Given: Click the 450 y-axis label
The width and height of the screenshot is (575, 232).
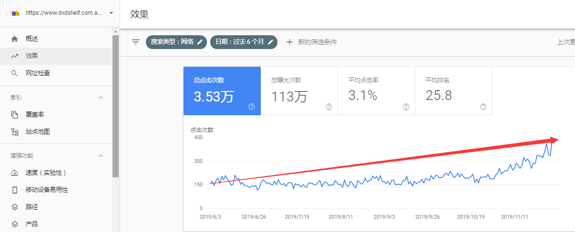Looking at the screenshot, I should 198,137.
